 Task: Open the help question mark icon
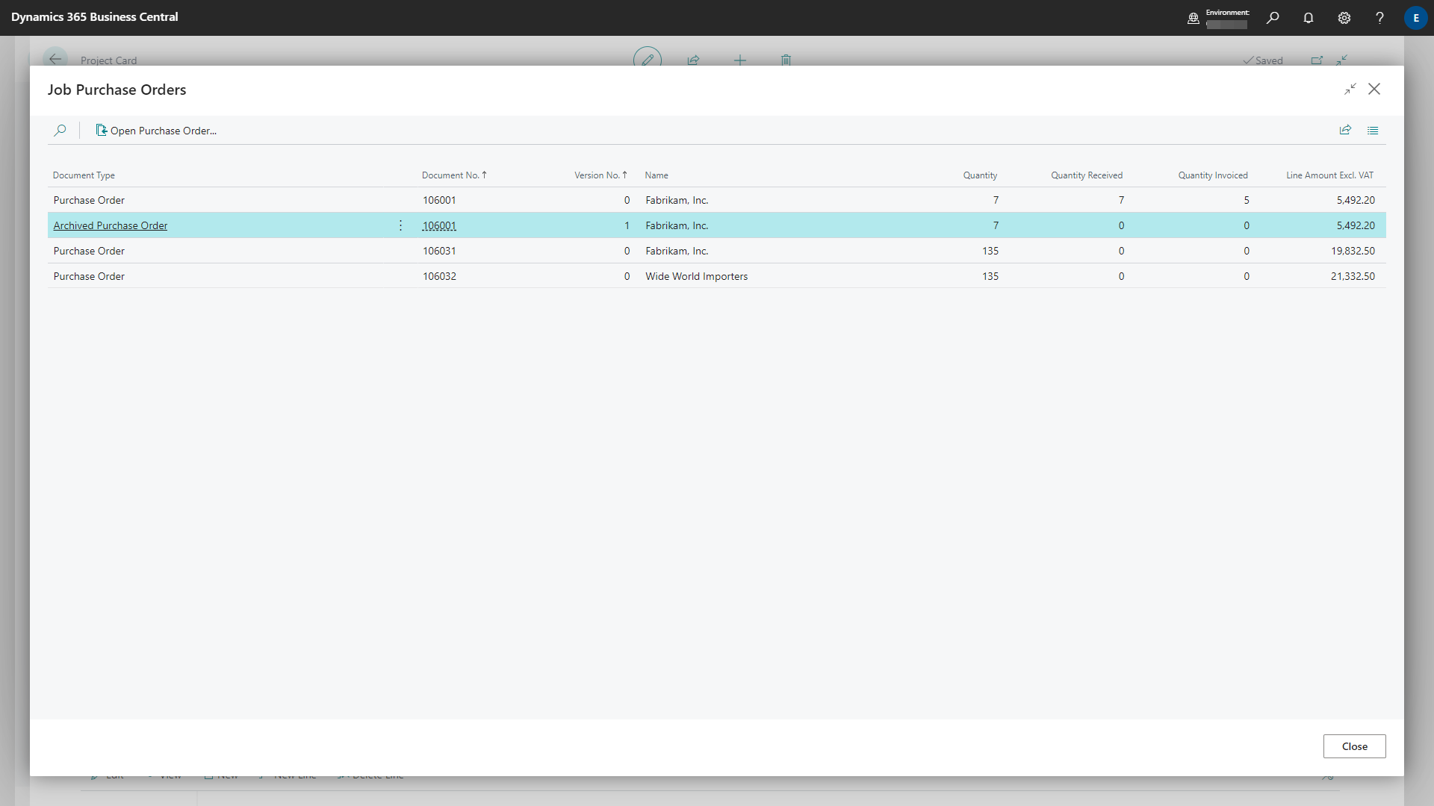pyautogui.click(x=1379, y=18)
